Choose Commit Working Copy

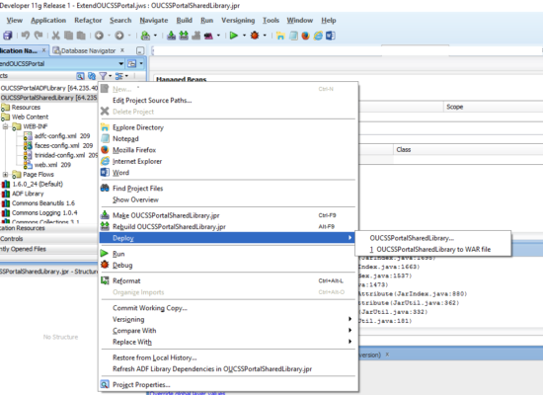[150, 308]
